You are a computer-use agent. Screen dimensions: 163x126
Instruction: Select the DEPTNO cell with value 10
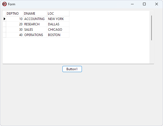click(15, 19)
